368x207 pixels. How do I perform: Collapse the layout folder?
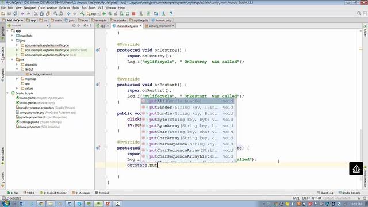[17, 69]
